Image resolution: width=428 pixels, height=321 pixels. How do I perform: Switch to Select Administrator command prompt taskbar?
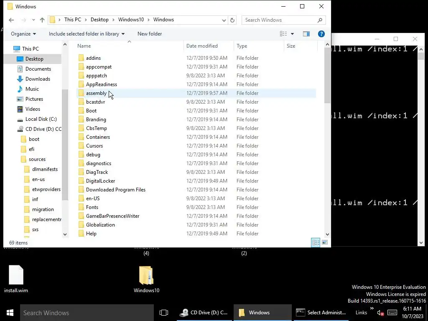321,313
